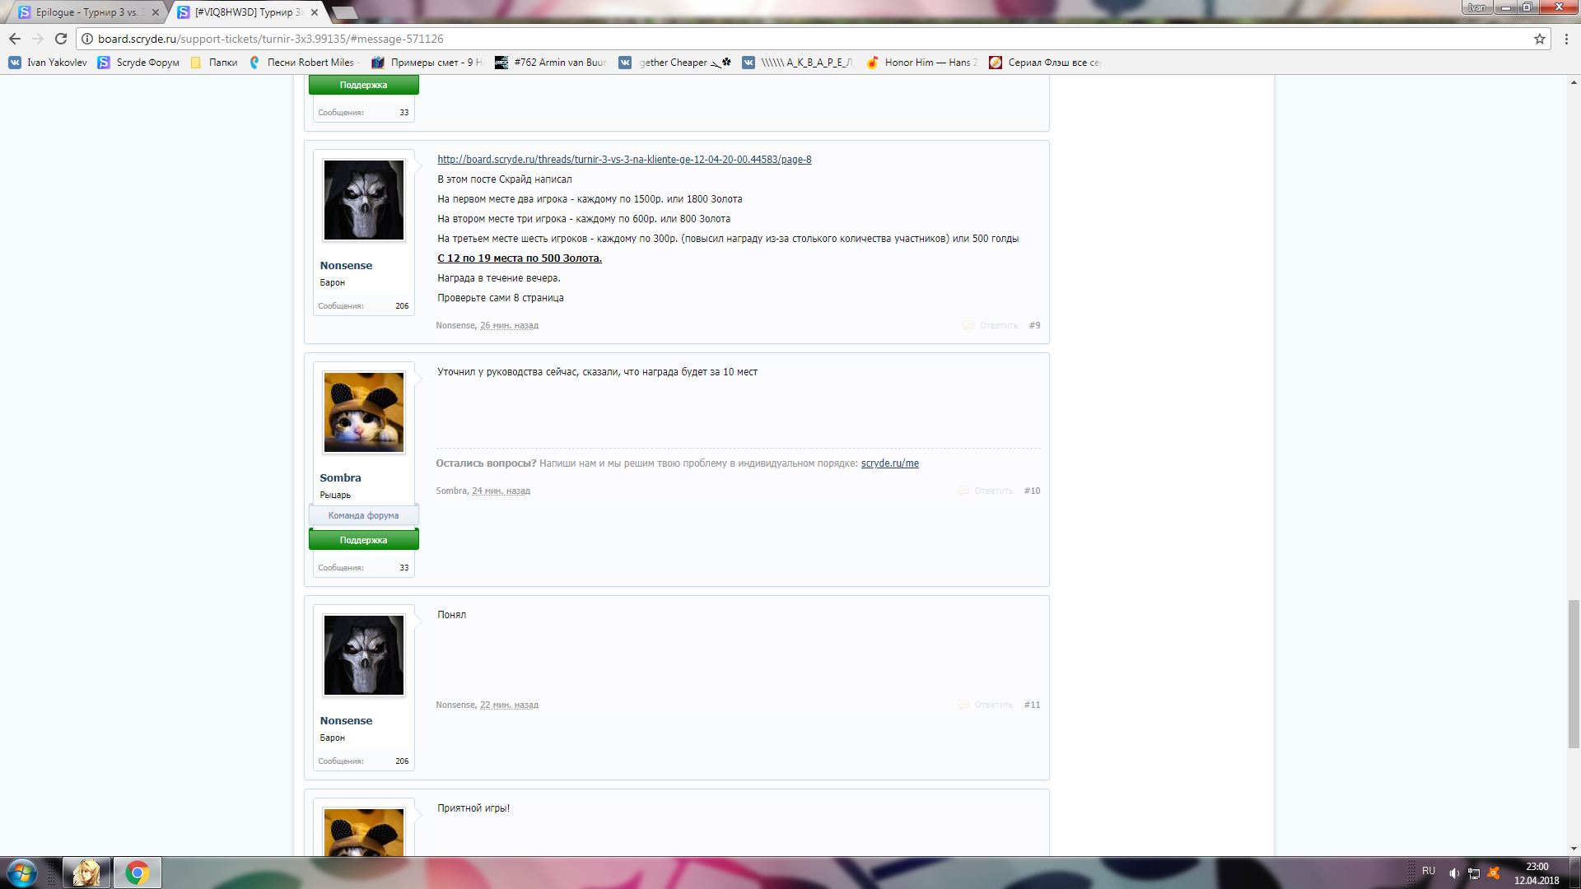Open scryde.ru/me support link

pyautogui.click(x=889, y=463)
